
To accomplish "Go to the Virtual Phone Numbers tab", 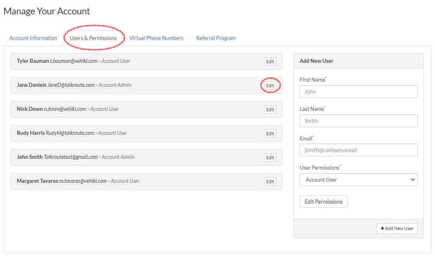I will pos(156,38).
